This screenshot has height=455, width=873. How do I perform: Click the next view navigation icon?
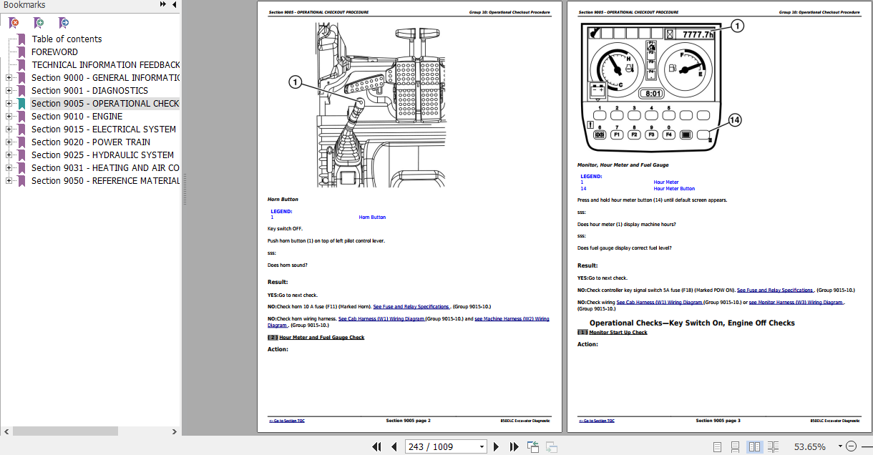point(552,447)
